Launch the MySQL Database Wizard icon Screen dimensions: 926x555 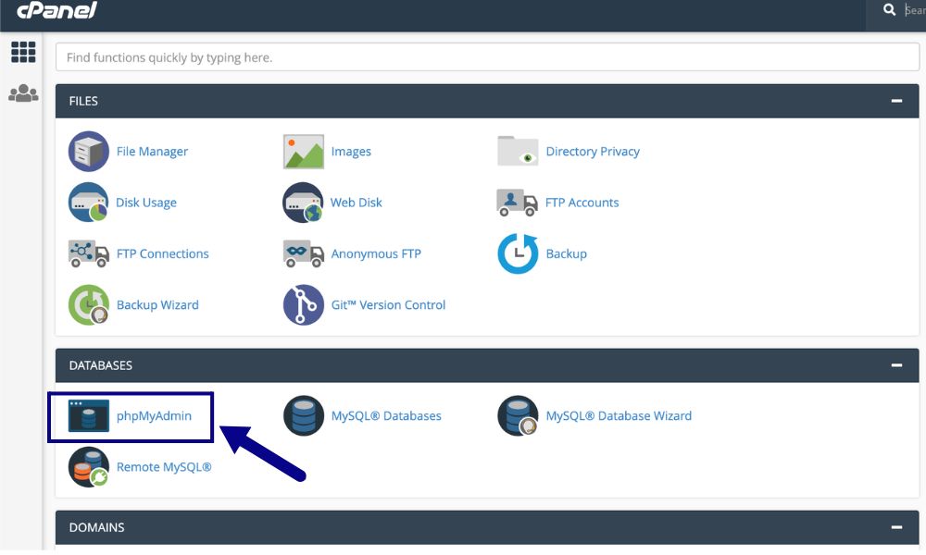tap(518, 416)
